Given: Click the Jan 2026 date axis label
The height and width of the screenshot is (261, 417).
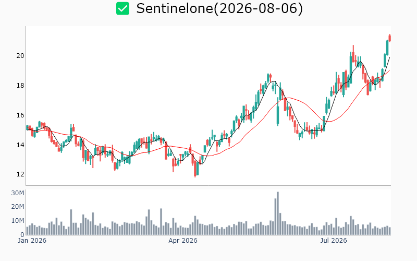Looking at the screenshot, I should click(32, 241).
